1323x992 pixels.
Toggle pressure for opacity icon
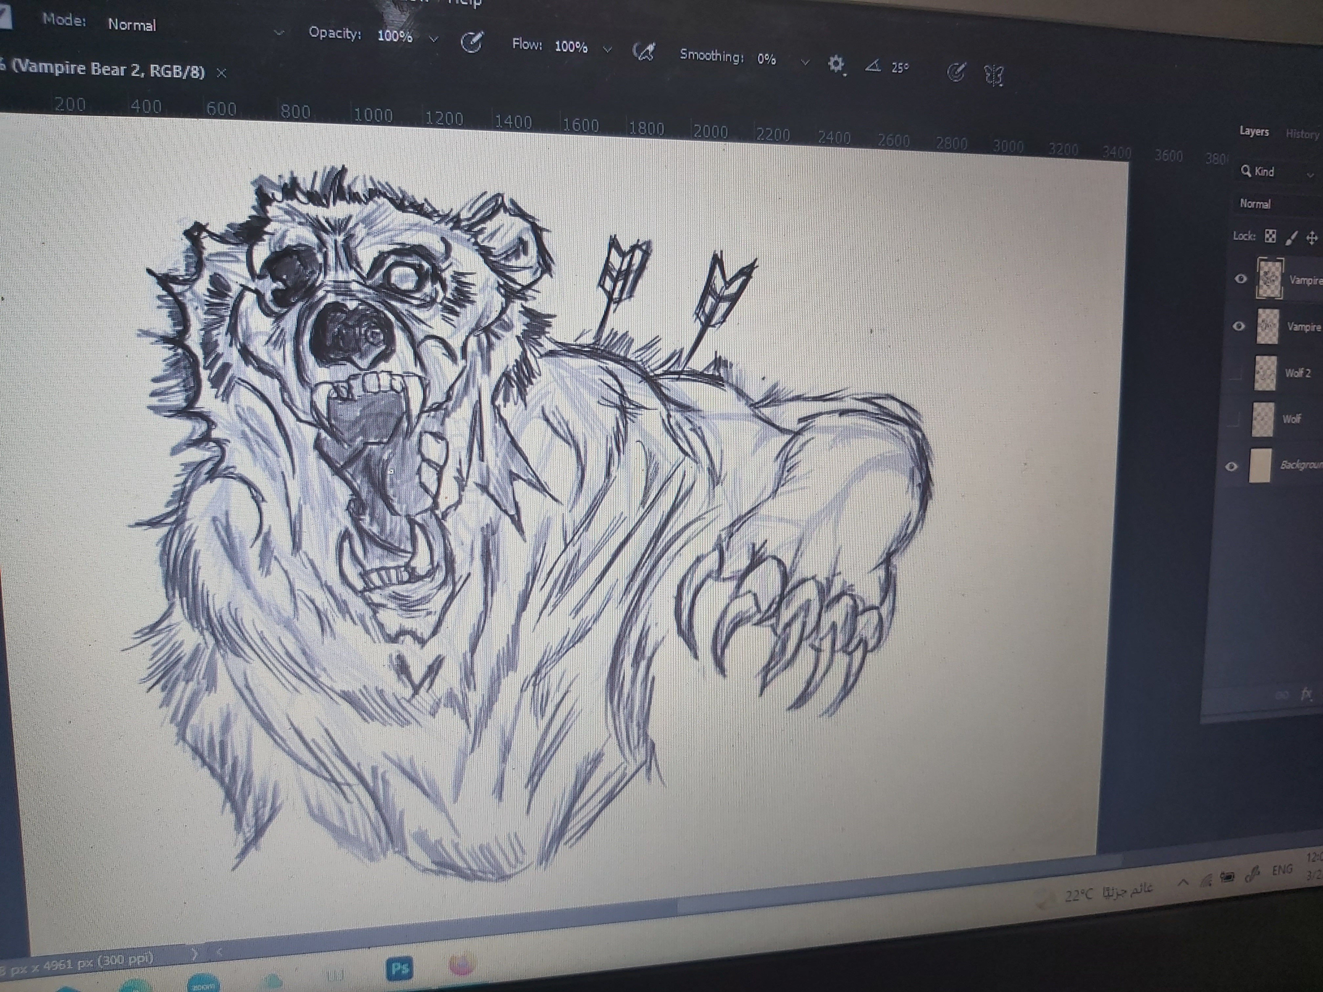471,42
